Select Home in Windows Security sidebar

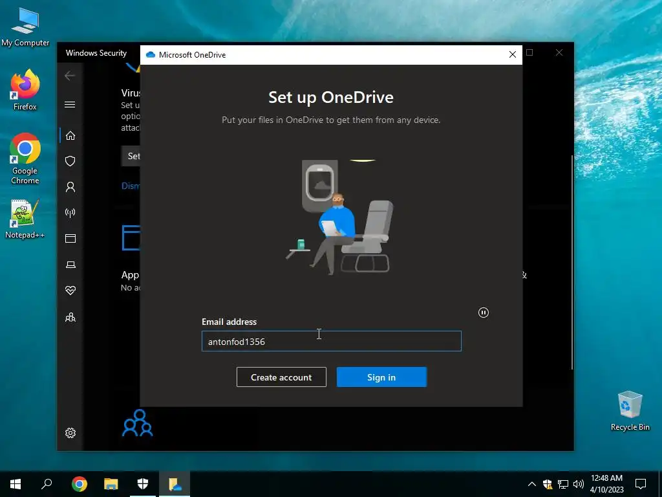pyautogui.click(x=70, y=135)
